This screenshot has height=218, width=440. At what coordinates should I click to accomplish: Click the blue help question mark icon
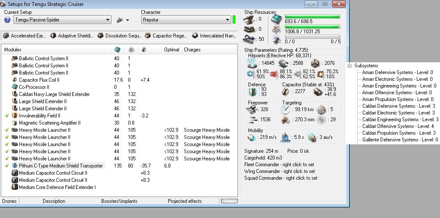(7, 20)
